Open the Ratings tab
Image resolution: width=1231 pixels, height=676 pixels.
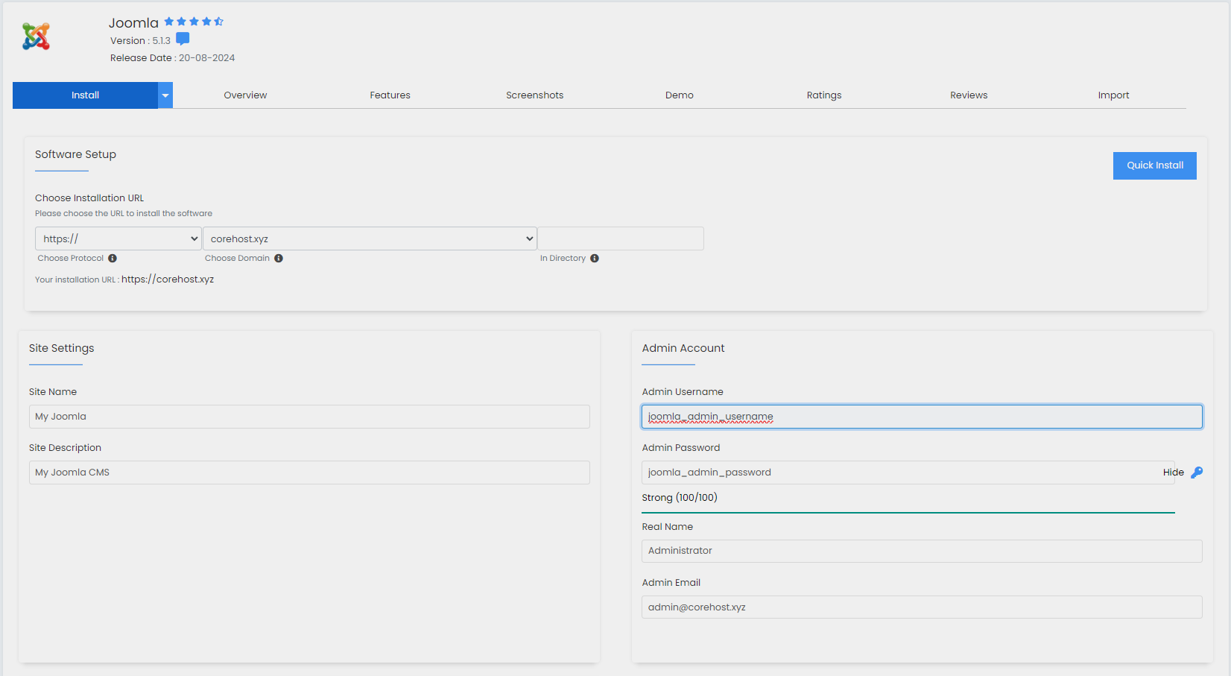pos(824,95)
